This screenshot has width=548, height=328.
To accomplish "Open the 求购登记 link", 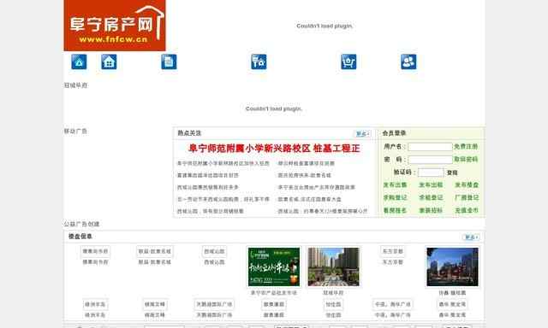I will [395, 197].
